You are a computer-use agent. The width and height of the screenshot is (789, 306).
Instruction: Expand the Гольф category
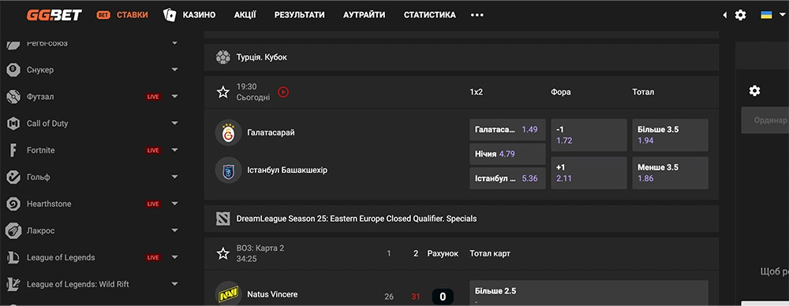pos(174,177)
